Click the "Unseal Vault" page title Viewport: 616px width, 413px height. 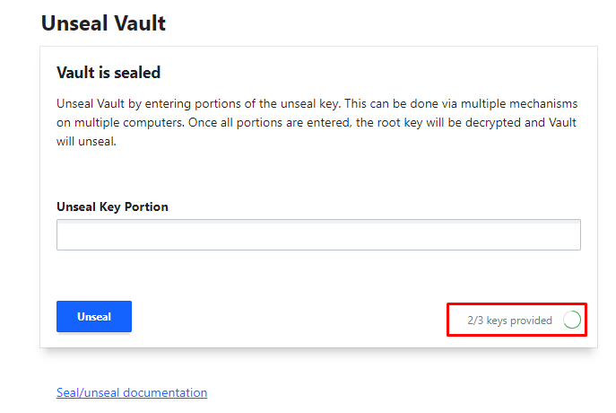pos(103,23)
